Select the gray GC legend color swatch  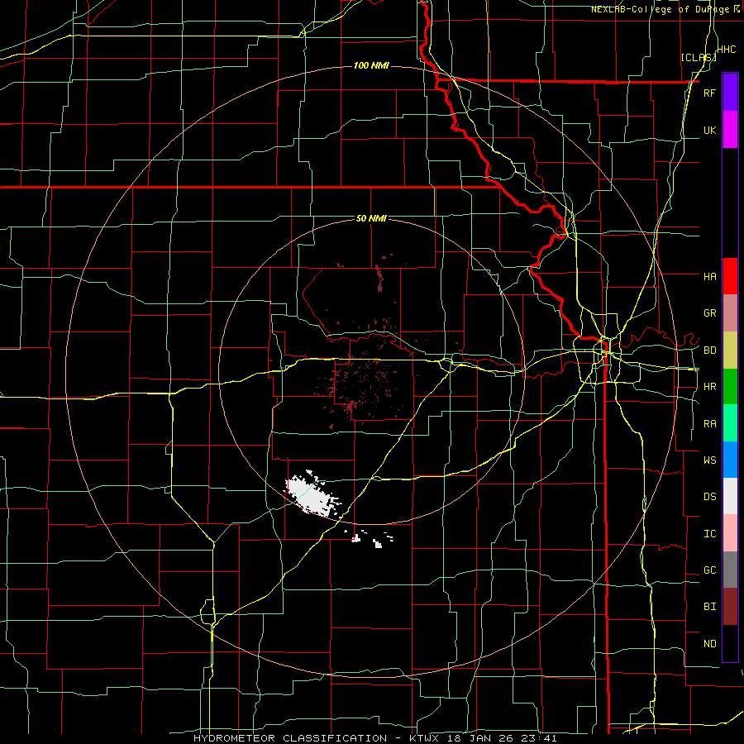tap(730, 570)
